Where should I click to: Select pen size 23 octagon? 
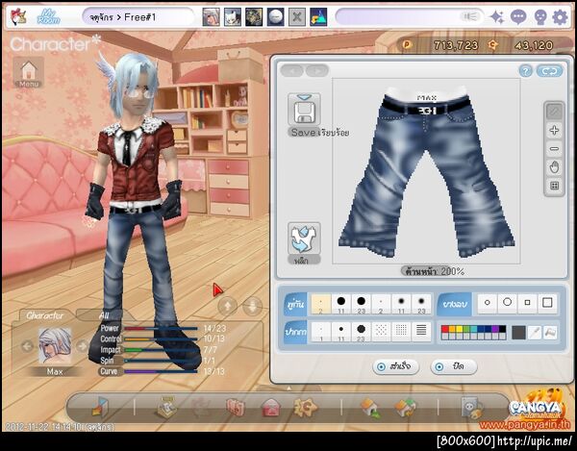tap(361, 332)
